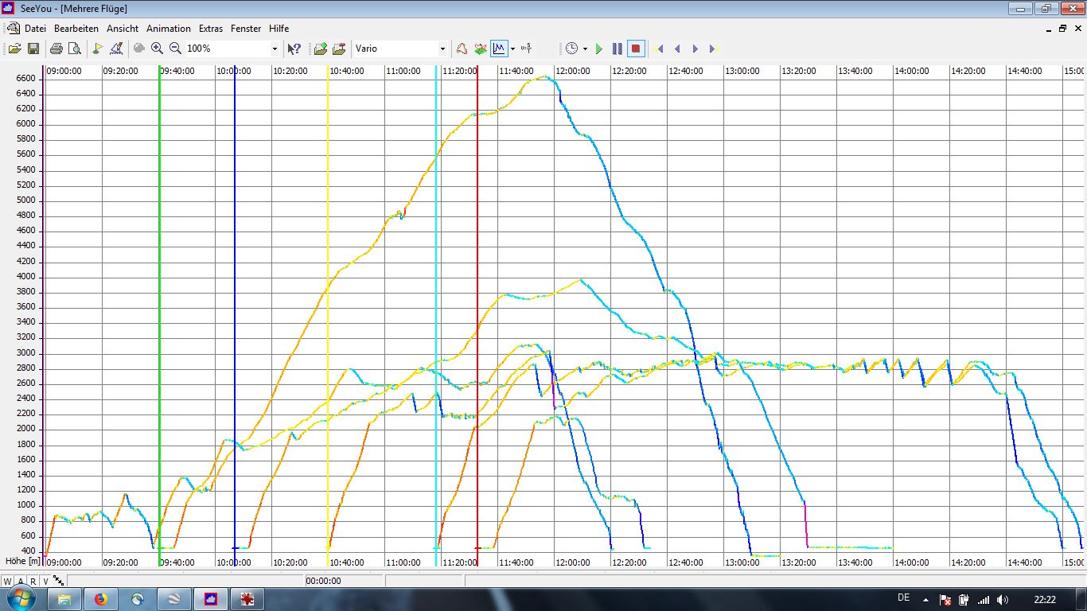This screenshot has height=611, width=1087.
Task: Open Firefox from the taskbar
Action: [x=101, y=598]
